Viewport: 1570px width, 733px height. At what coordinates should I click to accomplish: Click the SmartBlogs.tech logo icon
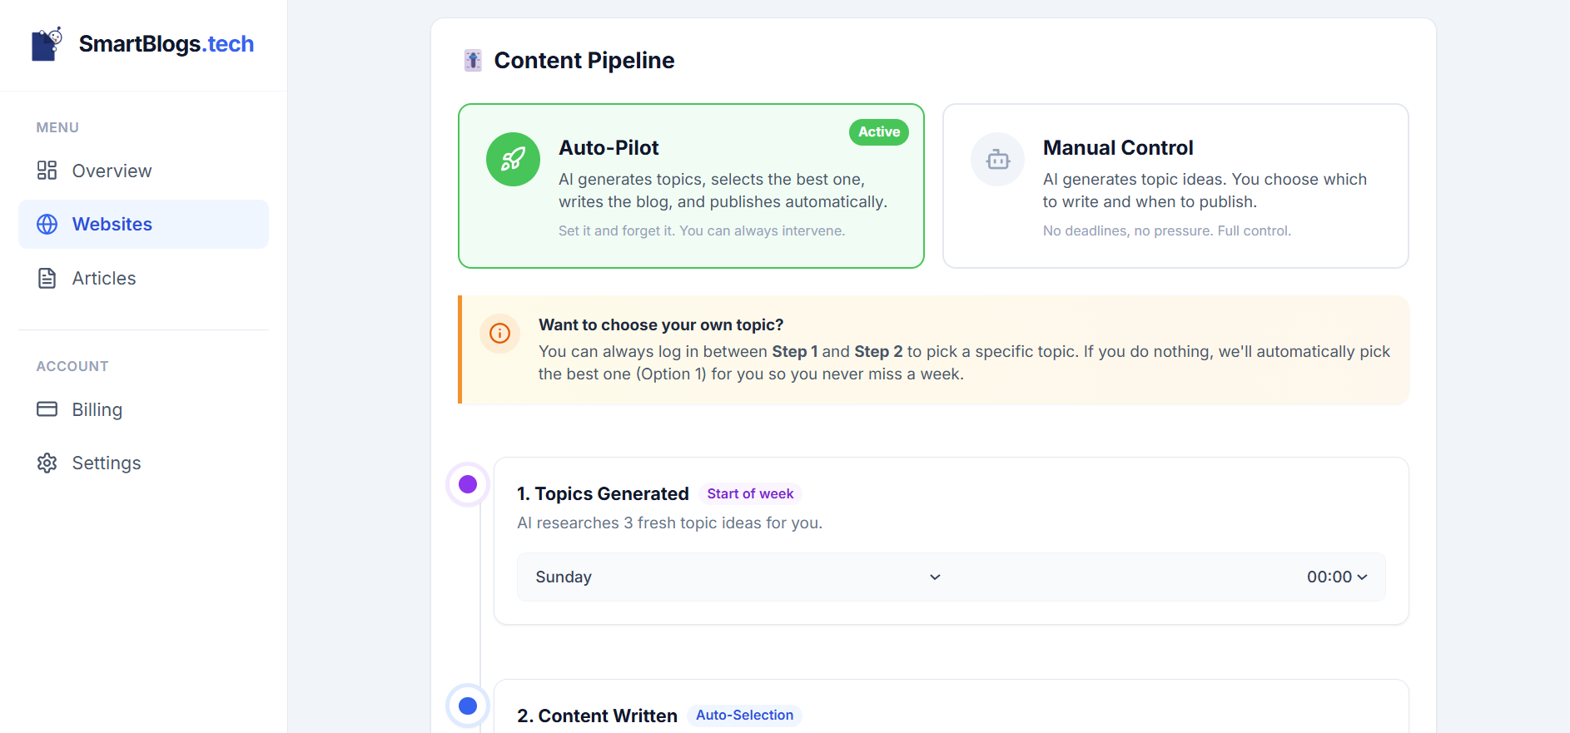(x=47, y=44)
